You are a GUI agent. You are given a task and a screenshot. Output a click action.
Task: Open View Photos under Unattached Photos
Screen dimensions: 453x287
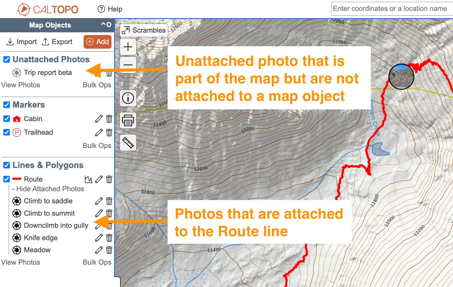[21, 85]
